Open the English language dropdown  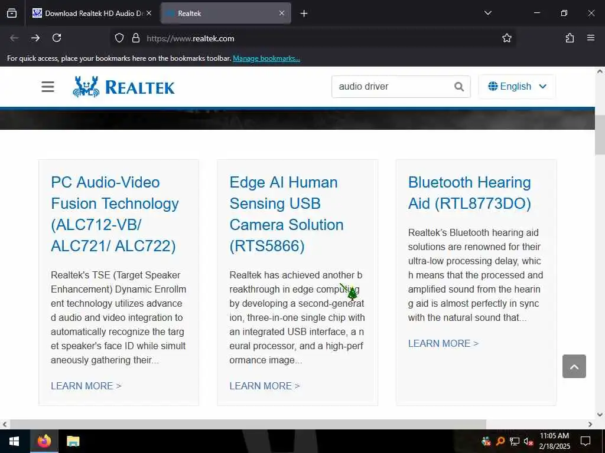pos(516,87)
